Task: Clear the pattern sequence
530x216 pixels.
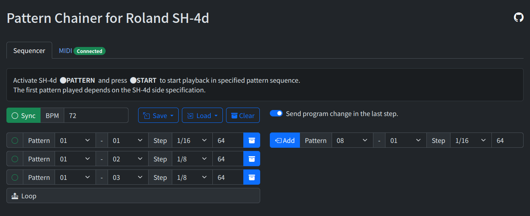Action: pos(243,116)
